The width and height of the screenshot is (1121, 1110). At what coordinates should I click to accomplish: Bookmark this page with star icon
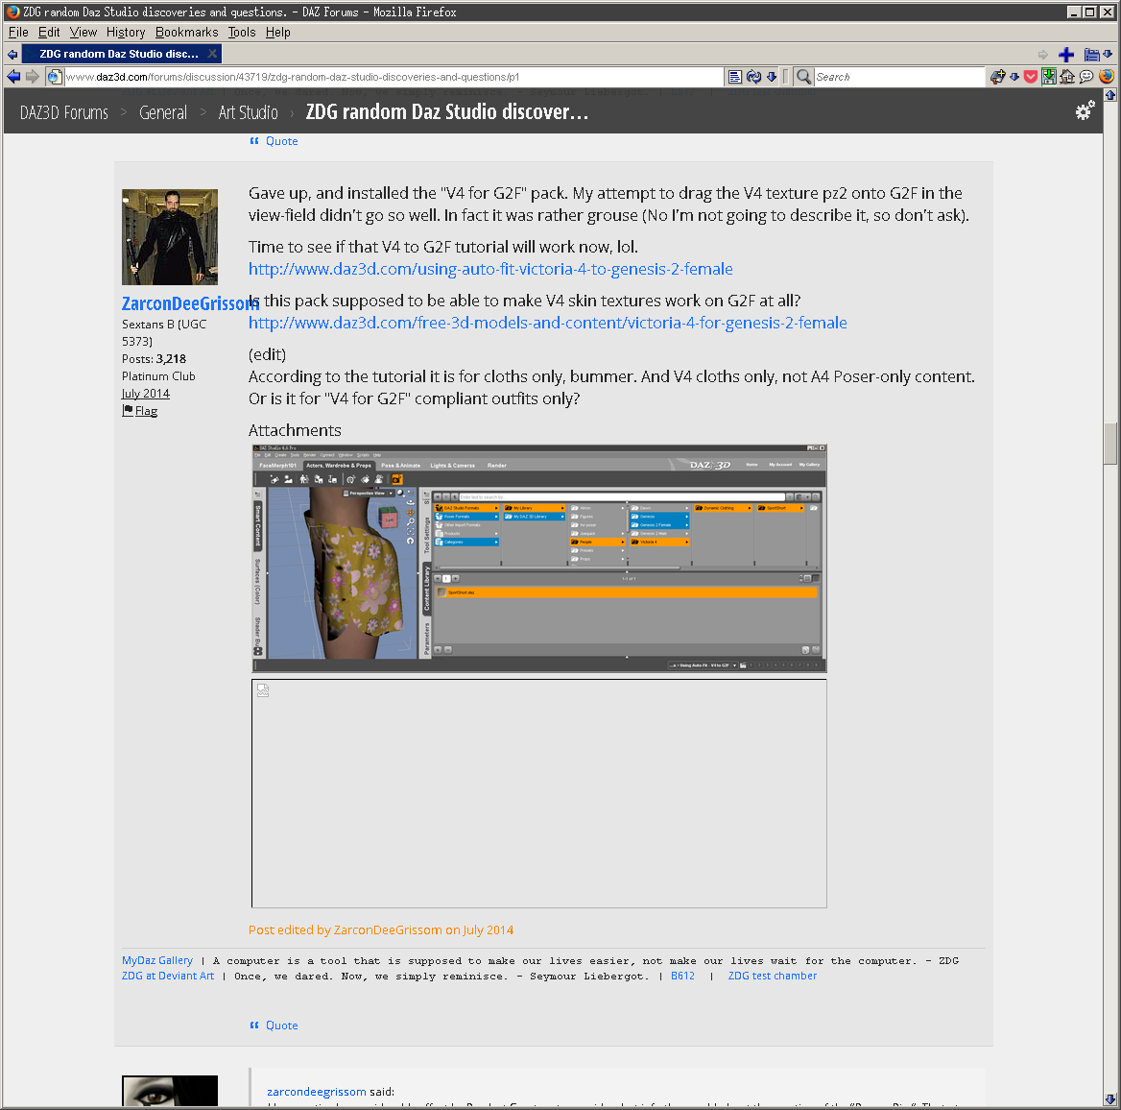point(997,77)
